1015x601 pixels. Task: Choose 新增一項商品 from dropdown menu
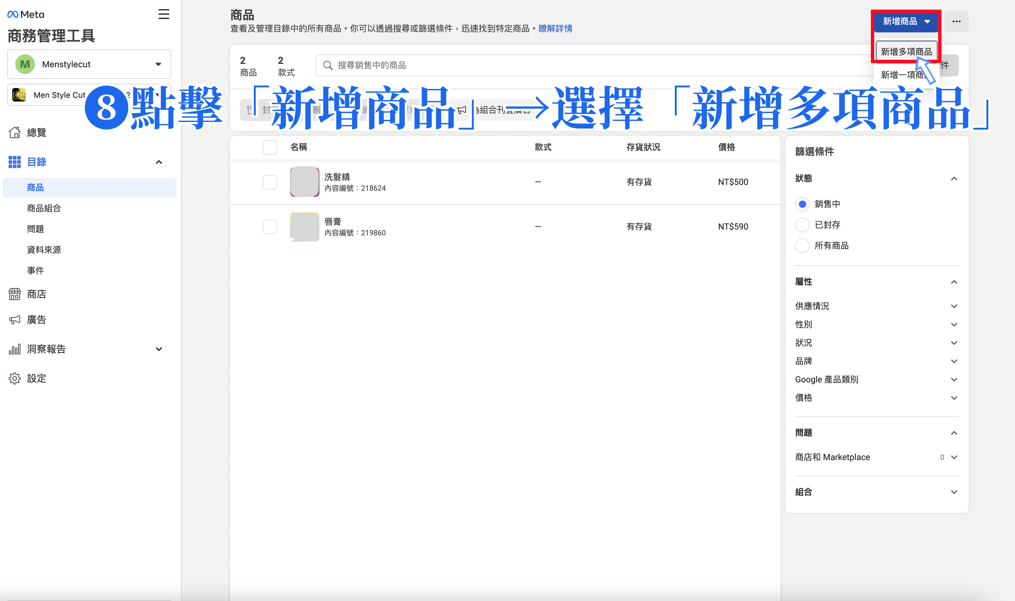click(x=906, y=75)
